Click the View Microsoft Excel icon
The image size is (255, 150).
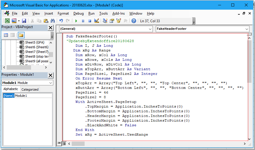click(7, 21)
